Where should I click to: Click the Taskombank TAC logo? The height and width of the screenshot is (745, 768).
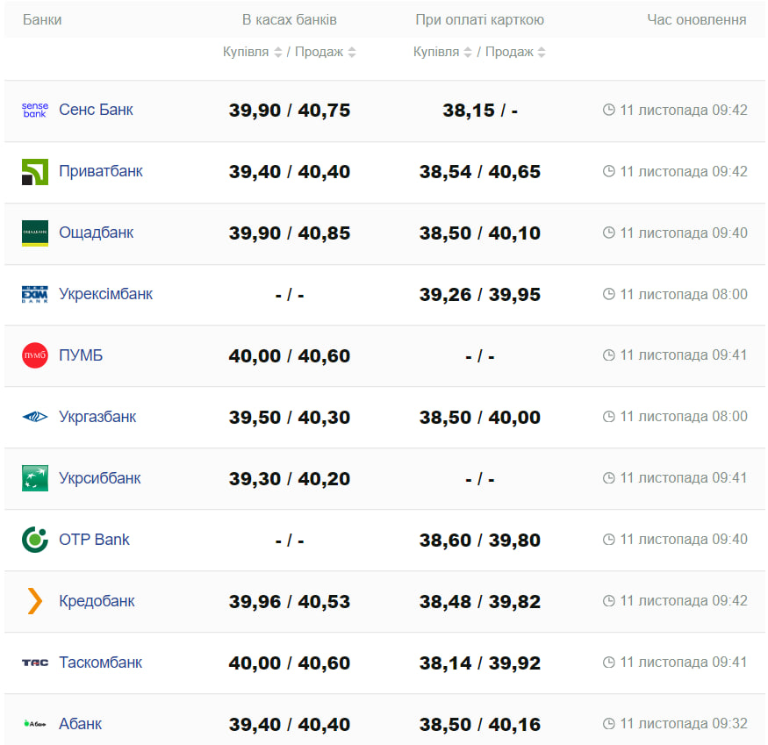tap(35, 663)
